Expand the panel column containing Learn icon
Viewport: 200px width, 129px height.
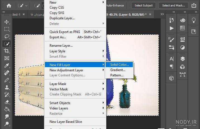point(196,12)
